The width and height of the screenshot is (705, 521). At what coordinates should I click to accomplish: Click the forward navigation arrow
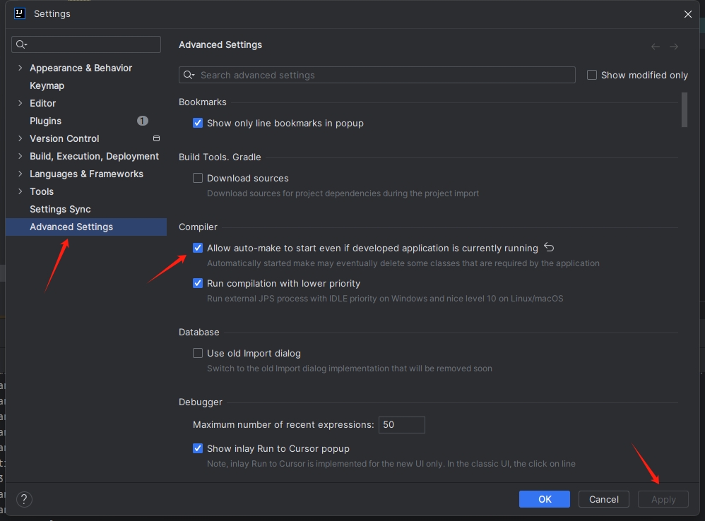coord(673,46)
